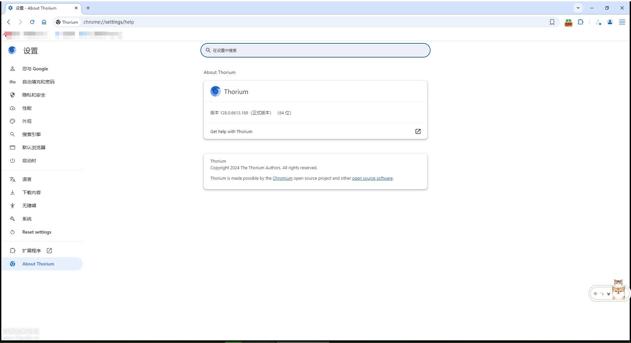
Task: Open 无障碍 settings section
Action: point(42,206)
